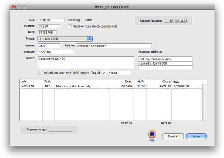Click the empty third payment address line
The height and width of the screenshot is (158, 224).
[165, 68]
